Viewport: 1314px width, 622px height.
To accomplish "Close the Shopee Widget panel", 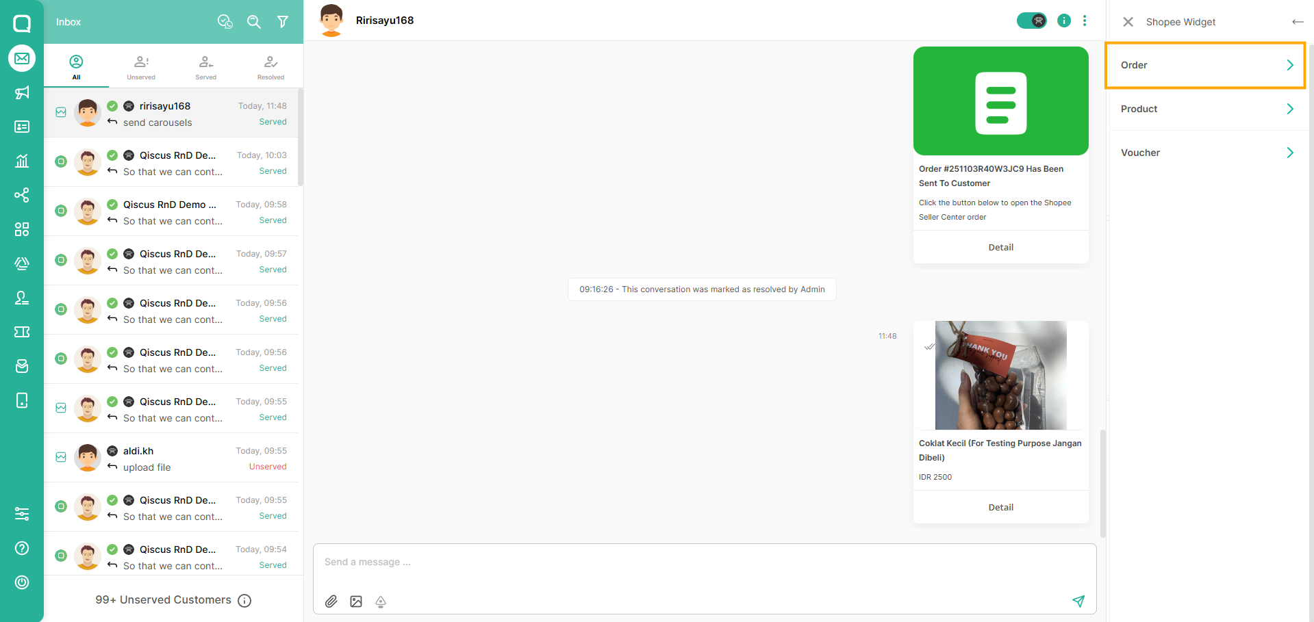I will [x=1128, y=22].
